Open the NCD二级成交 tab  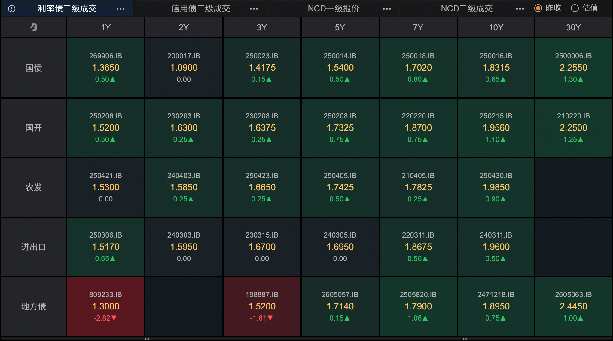pyautogui.click(x=467, y=9)
